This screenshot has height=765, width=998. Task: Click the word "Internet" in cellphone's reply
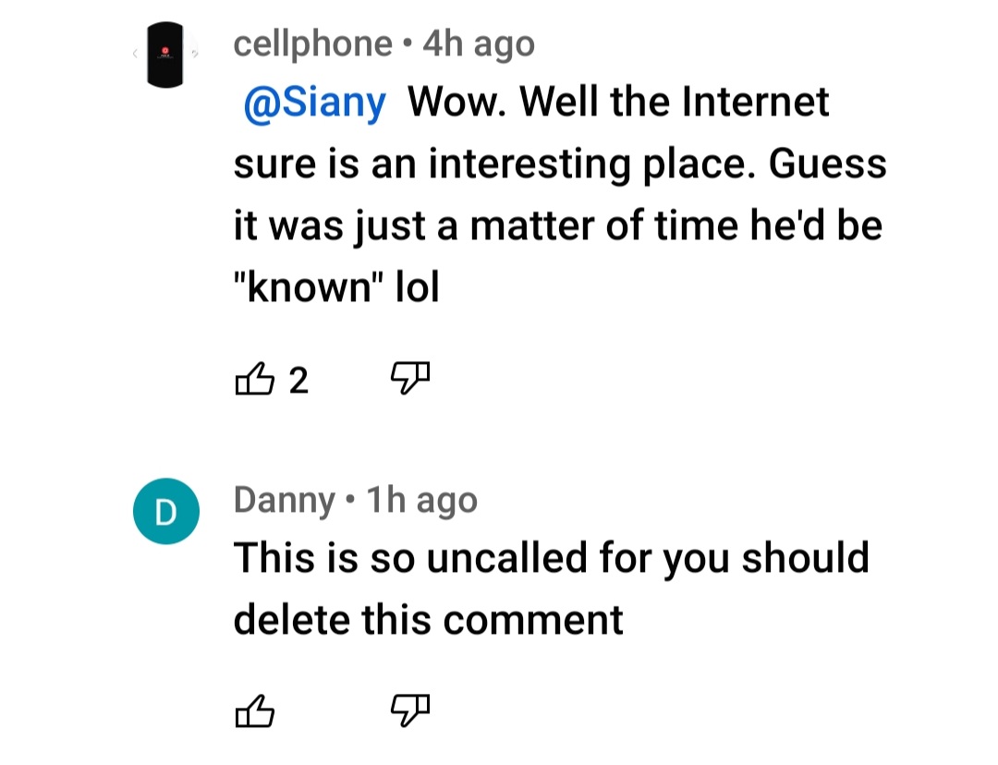click(x=756, y=102)
